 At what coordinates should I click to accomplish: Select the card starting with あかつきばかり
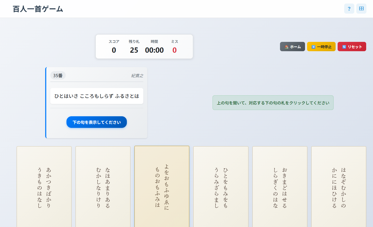click(x=44, y=187)
